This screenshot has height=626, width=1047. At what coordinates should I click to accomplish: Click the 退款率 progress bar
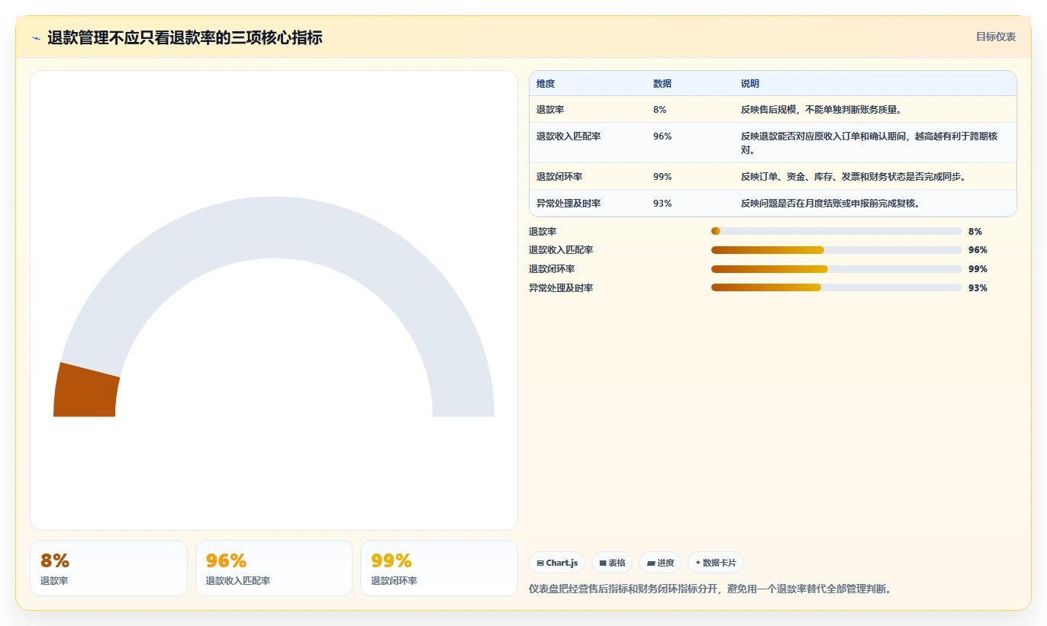[836, 231]
